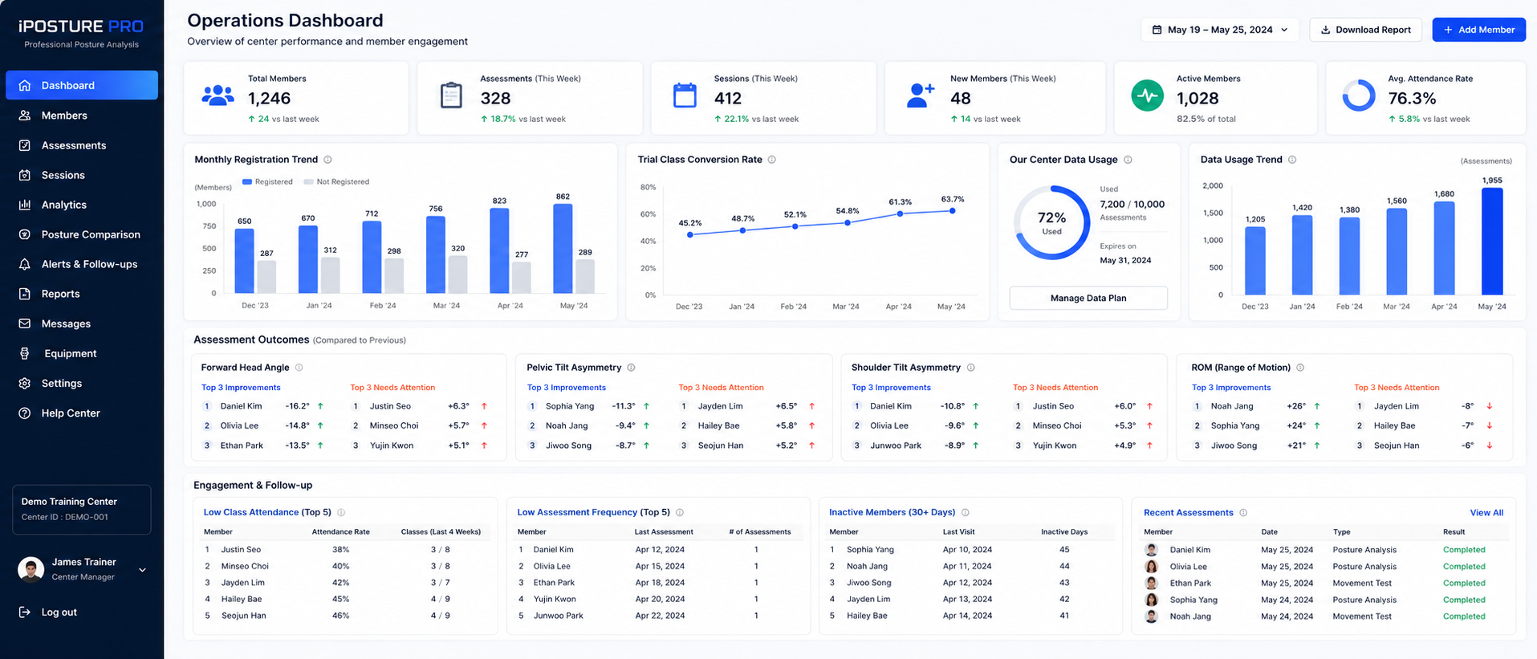The image size is (1537, 659).
Task: Click the info icon beside Monthly Registration Trend
Action: (x=327, y=160)
